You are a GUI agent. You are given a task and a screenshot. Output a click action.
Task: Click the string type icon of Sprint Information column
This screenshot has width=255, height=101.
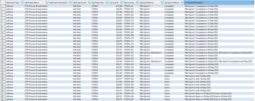(x=186, y=3)
